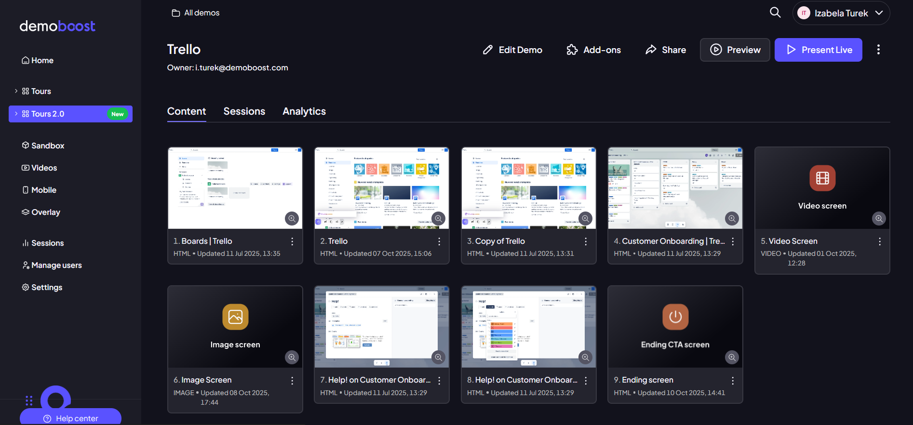Zoom the Boards | Trello thumbnail magnifier
The width and height of the screenshot is (913, 425).
tap(292, 219)
